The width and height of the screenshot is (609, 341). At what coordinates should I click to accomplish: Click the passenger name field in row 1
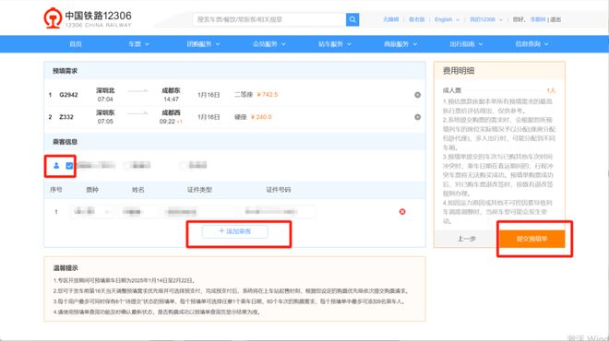click(x=137, y=211)
